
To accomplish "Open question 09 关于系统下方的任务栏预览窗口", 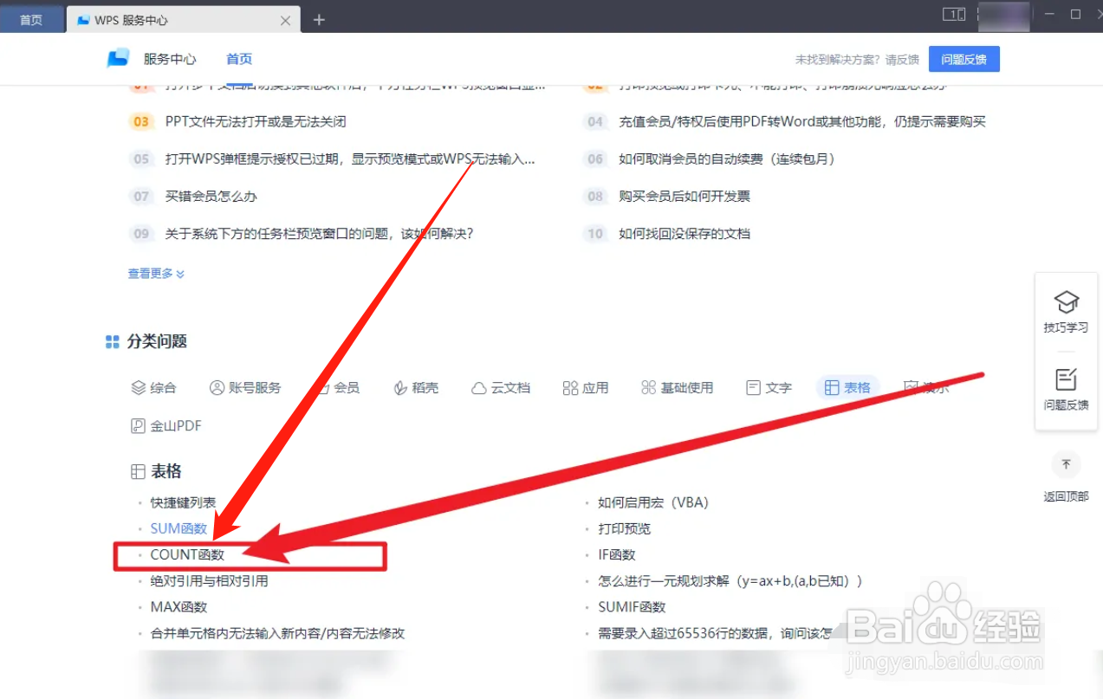I will pyautogui.click(x=319, y=233).
